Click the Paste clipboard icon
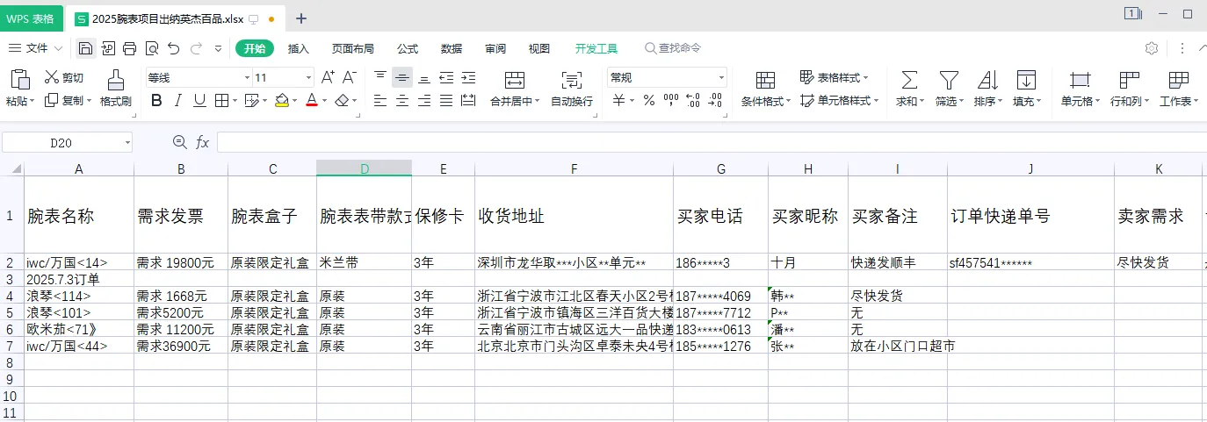This screenshot has width=1207, height=422. tap(18, 81)
